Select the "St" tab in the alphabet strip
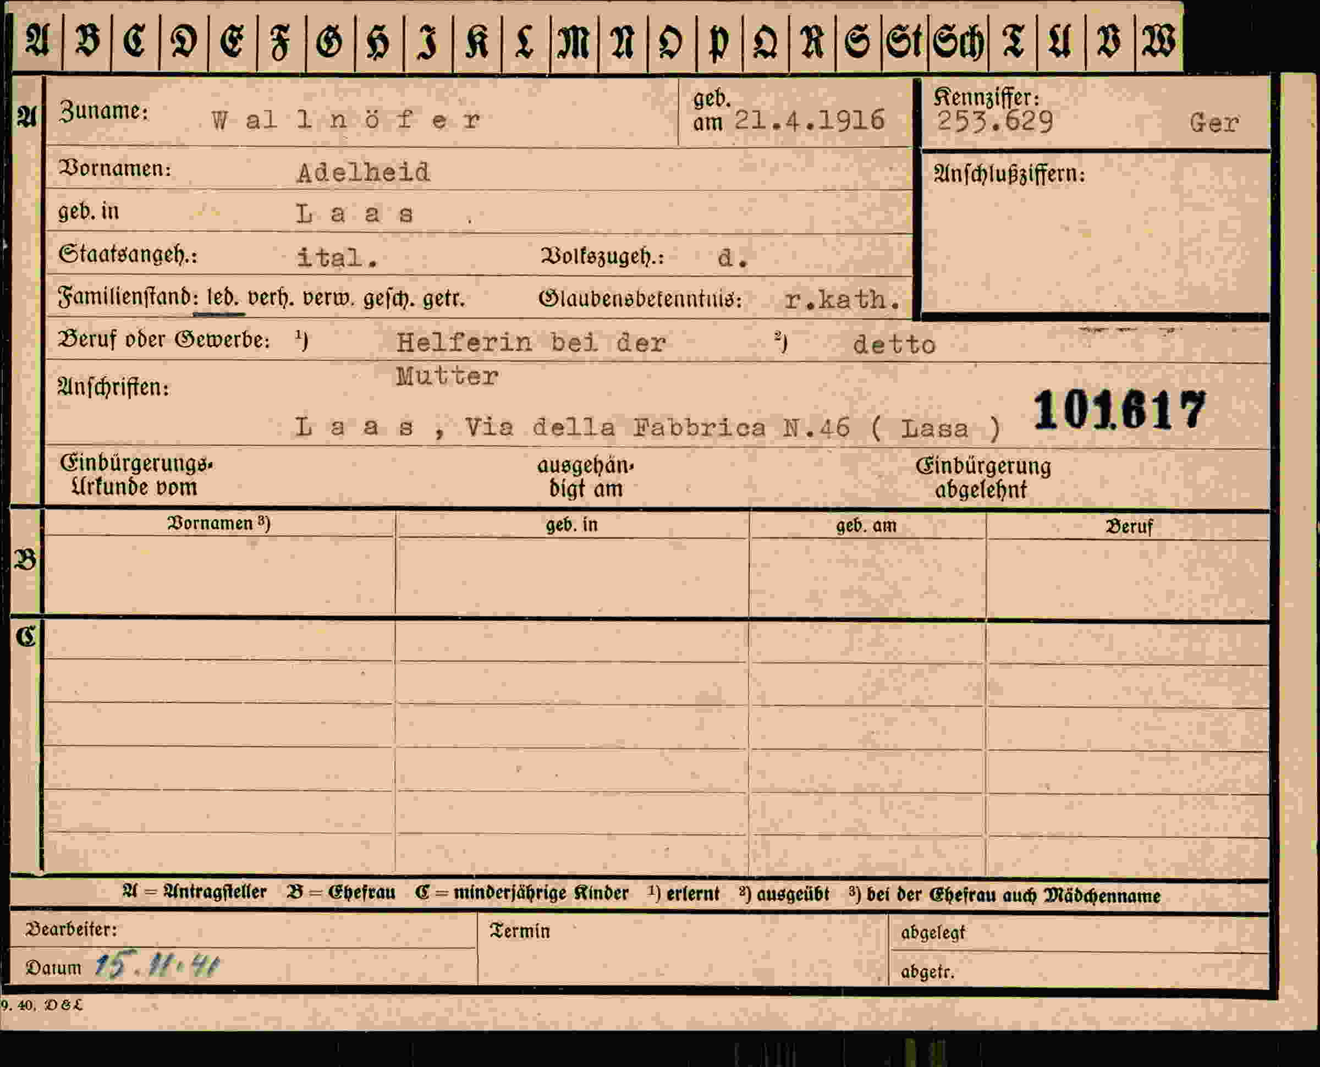The height and width of the screenshot is (1067, 1320). tap(904, 41)
